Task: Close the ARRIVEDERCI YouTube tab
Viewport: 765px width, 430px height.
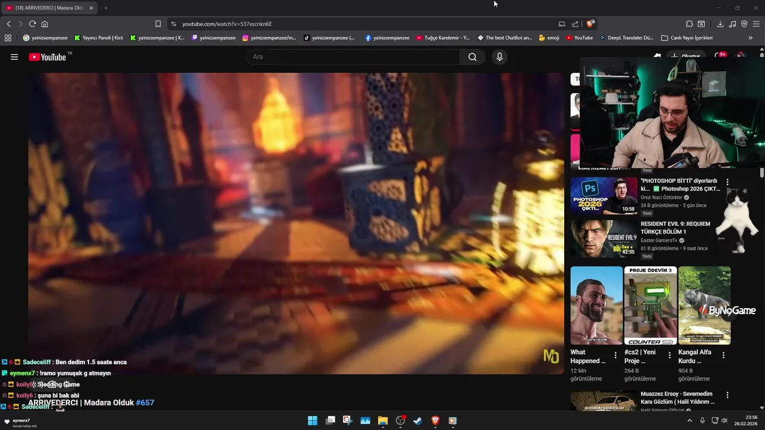Action: click(x=91, y=8)
